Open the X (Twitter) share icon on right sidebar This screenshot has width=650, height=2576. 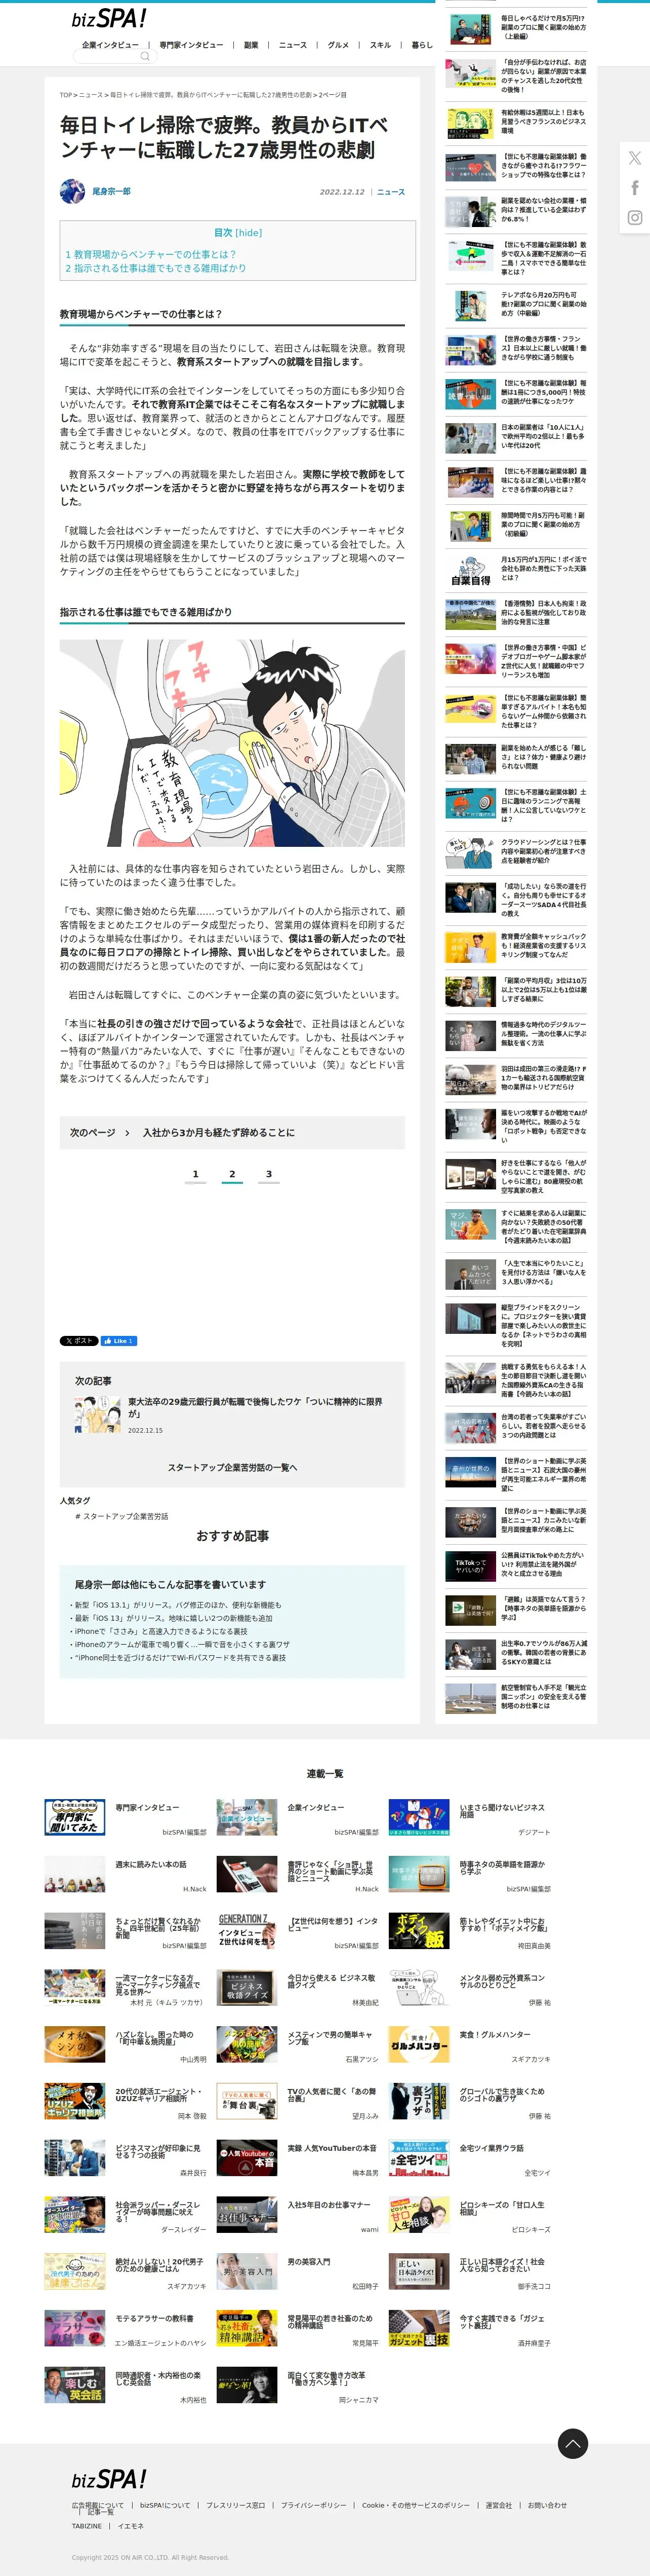(635, 158)
